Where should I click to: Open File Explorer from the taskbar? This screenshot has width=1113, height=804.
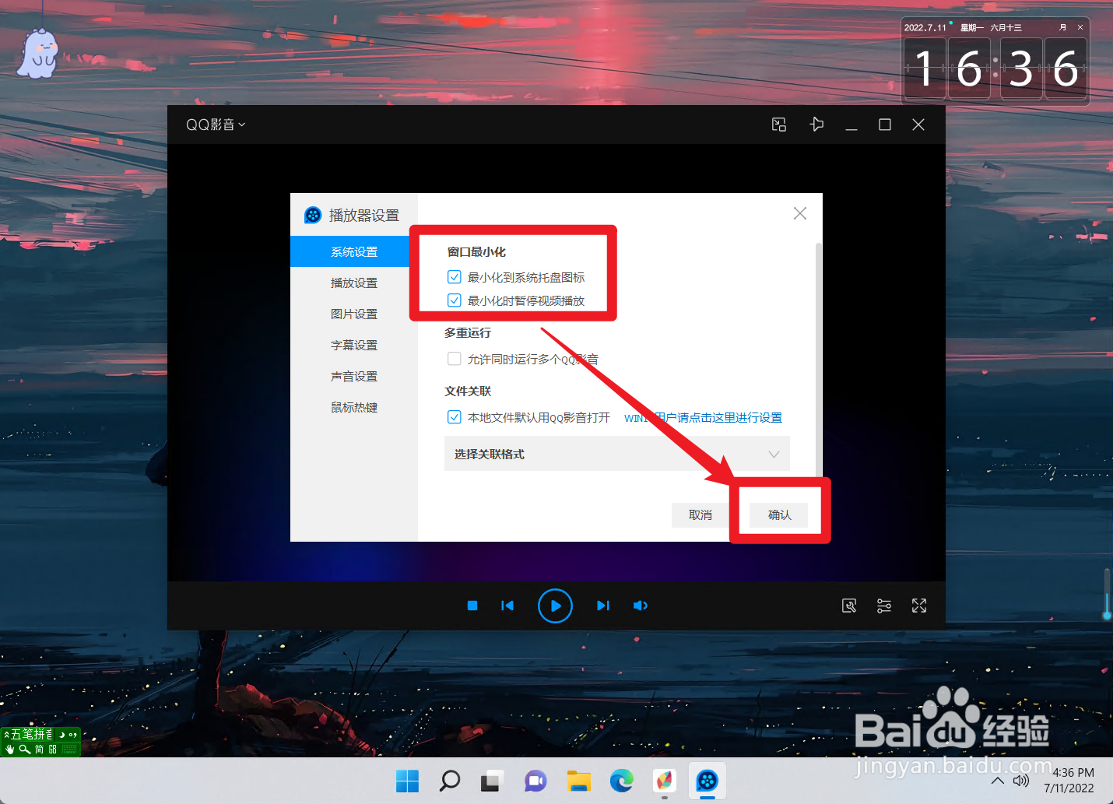pos(578,781)
